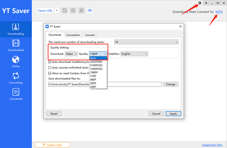This screenshot has height=148, width=227.
Task: Switch to the Convert tab
Action: tap(90, 35)
